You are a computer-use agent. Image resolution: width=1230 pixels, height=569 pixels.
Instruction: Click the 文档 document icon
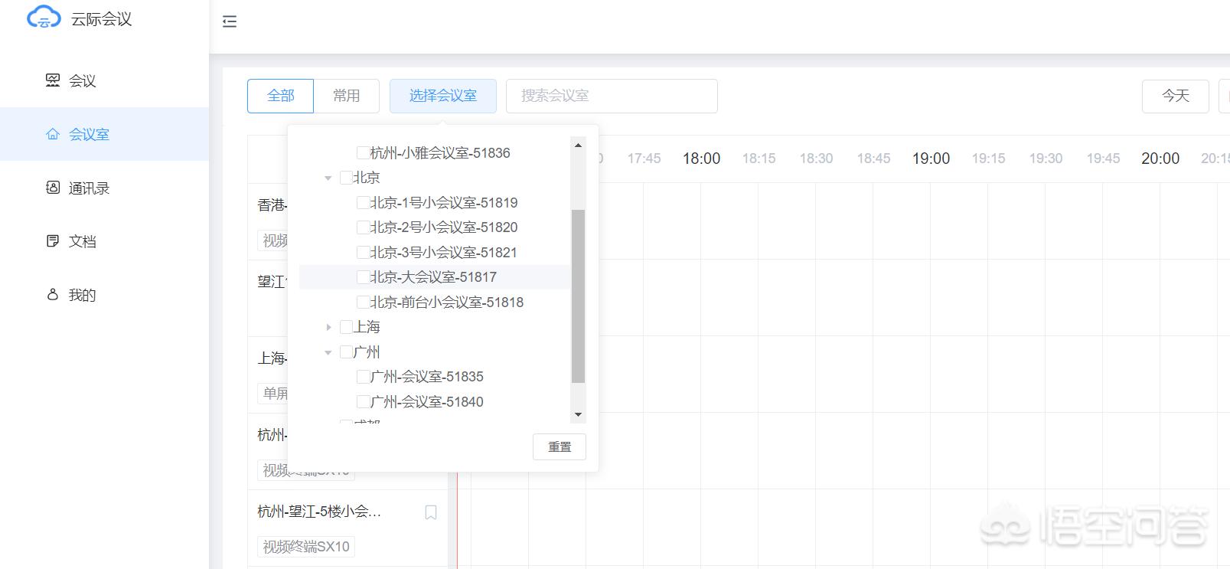point(53,241)
